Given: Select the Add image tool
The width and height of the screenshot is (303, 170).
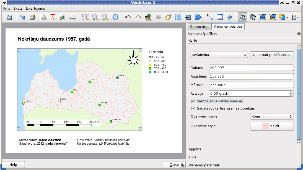Looking at the screenshot, I should pyautogui.click(x=158, y=17).
